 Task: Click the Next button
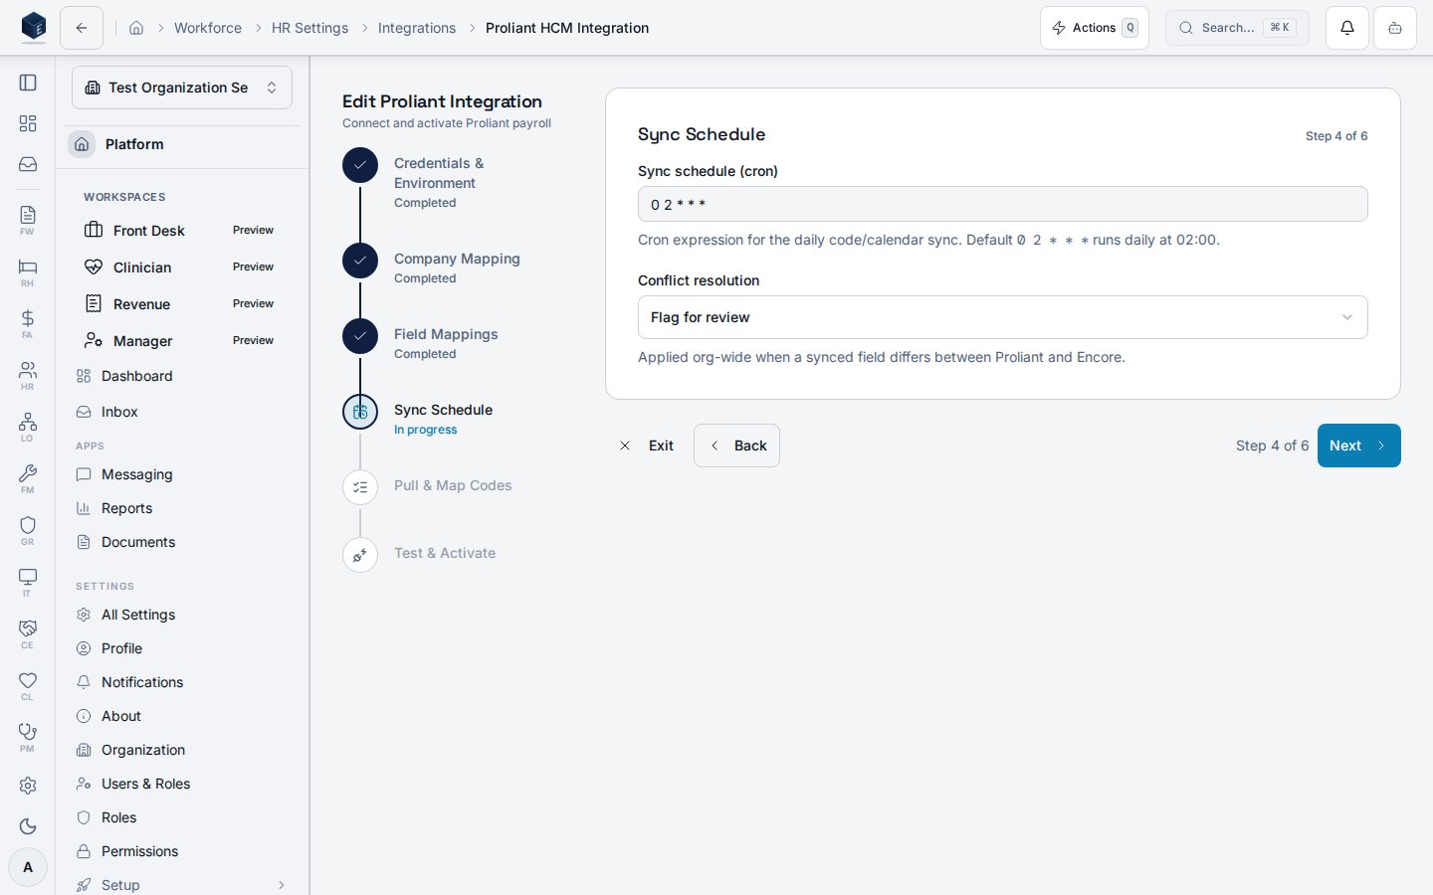point(1358,446)
